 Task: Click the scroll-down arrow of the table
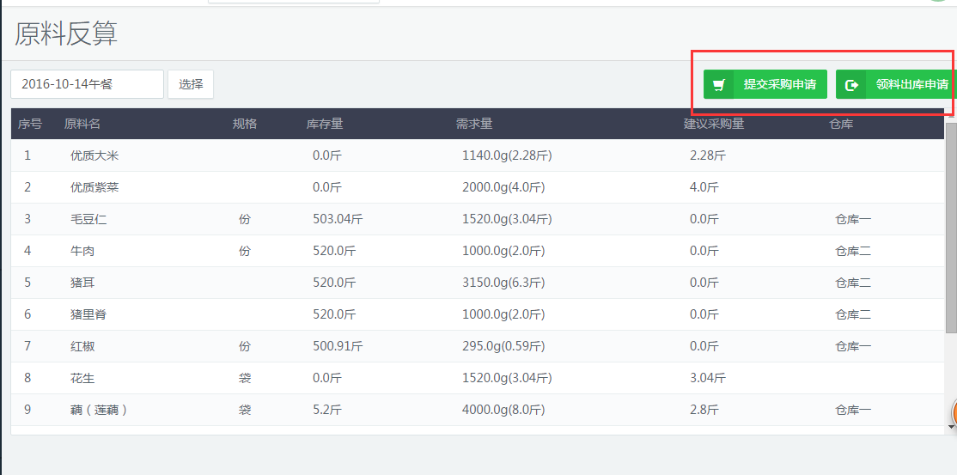pyautogui.click(x=951, y=426)
